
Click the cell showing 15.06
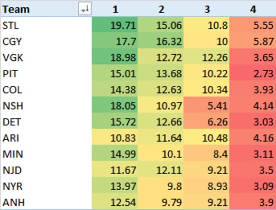click(161, 25)
